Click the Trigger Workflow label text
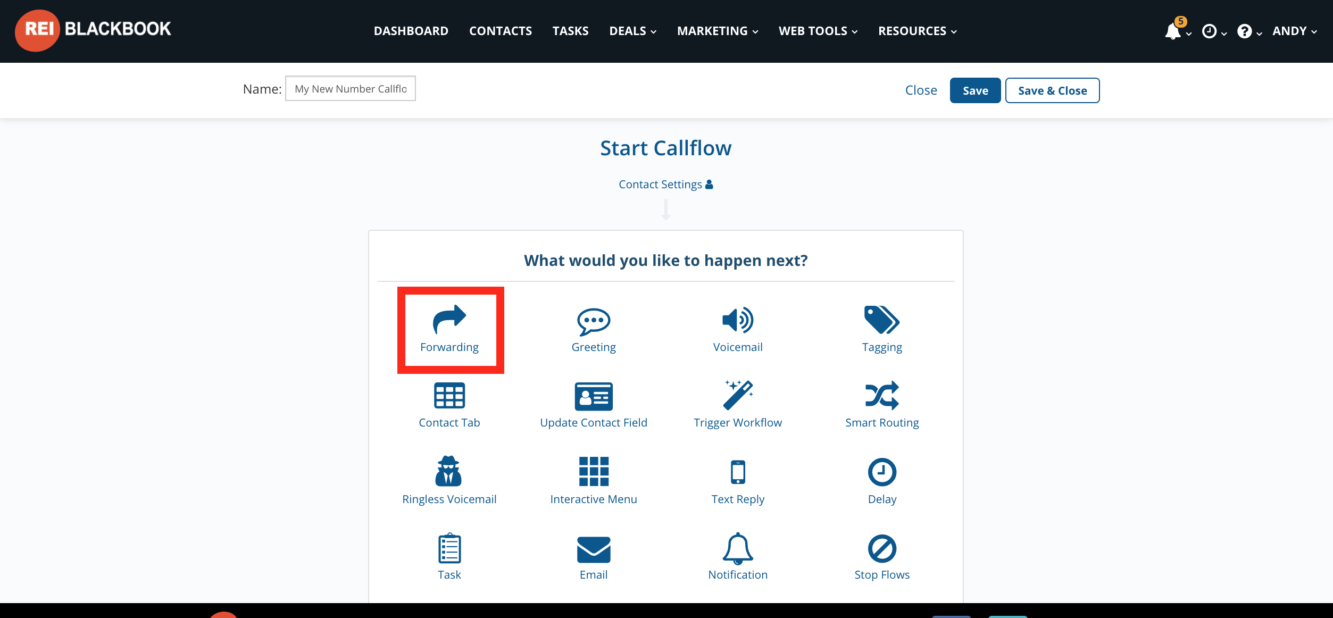Screen dimensions: 1333x618 pos(738,423)
